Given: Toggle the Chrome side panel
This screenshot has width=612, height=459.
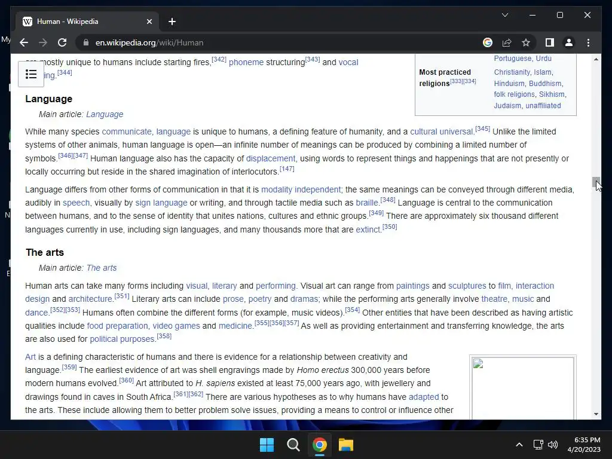Looking at the screenshot, I should click(x=550, y=42).
